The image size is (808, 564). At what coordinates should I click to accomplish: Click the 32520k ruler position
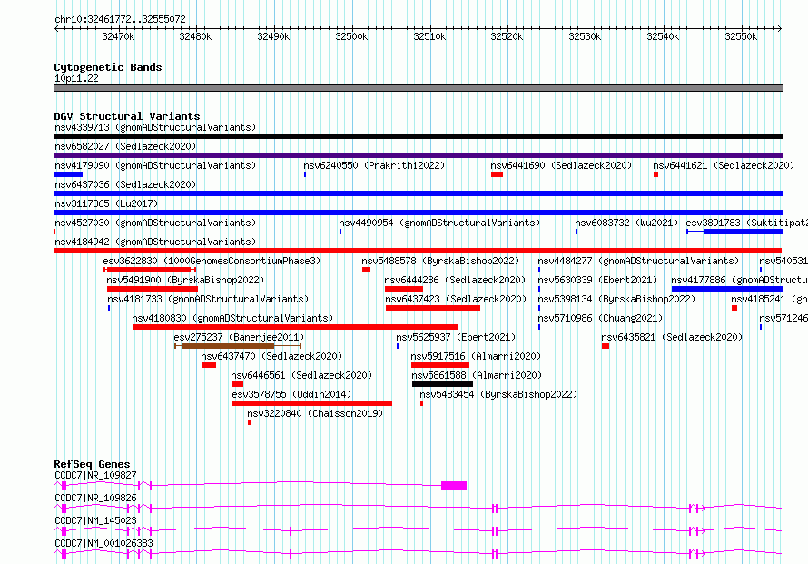(507, 36)
